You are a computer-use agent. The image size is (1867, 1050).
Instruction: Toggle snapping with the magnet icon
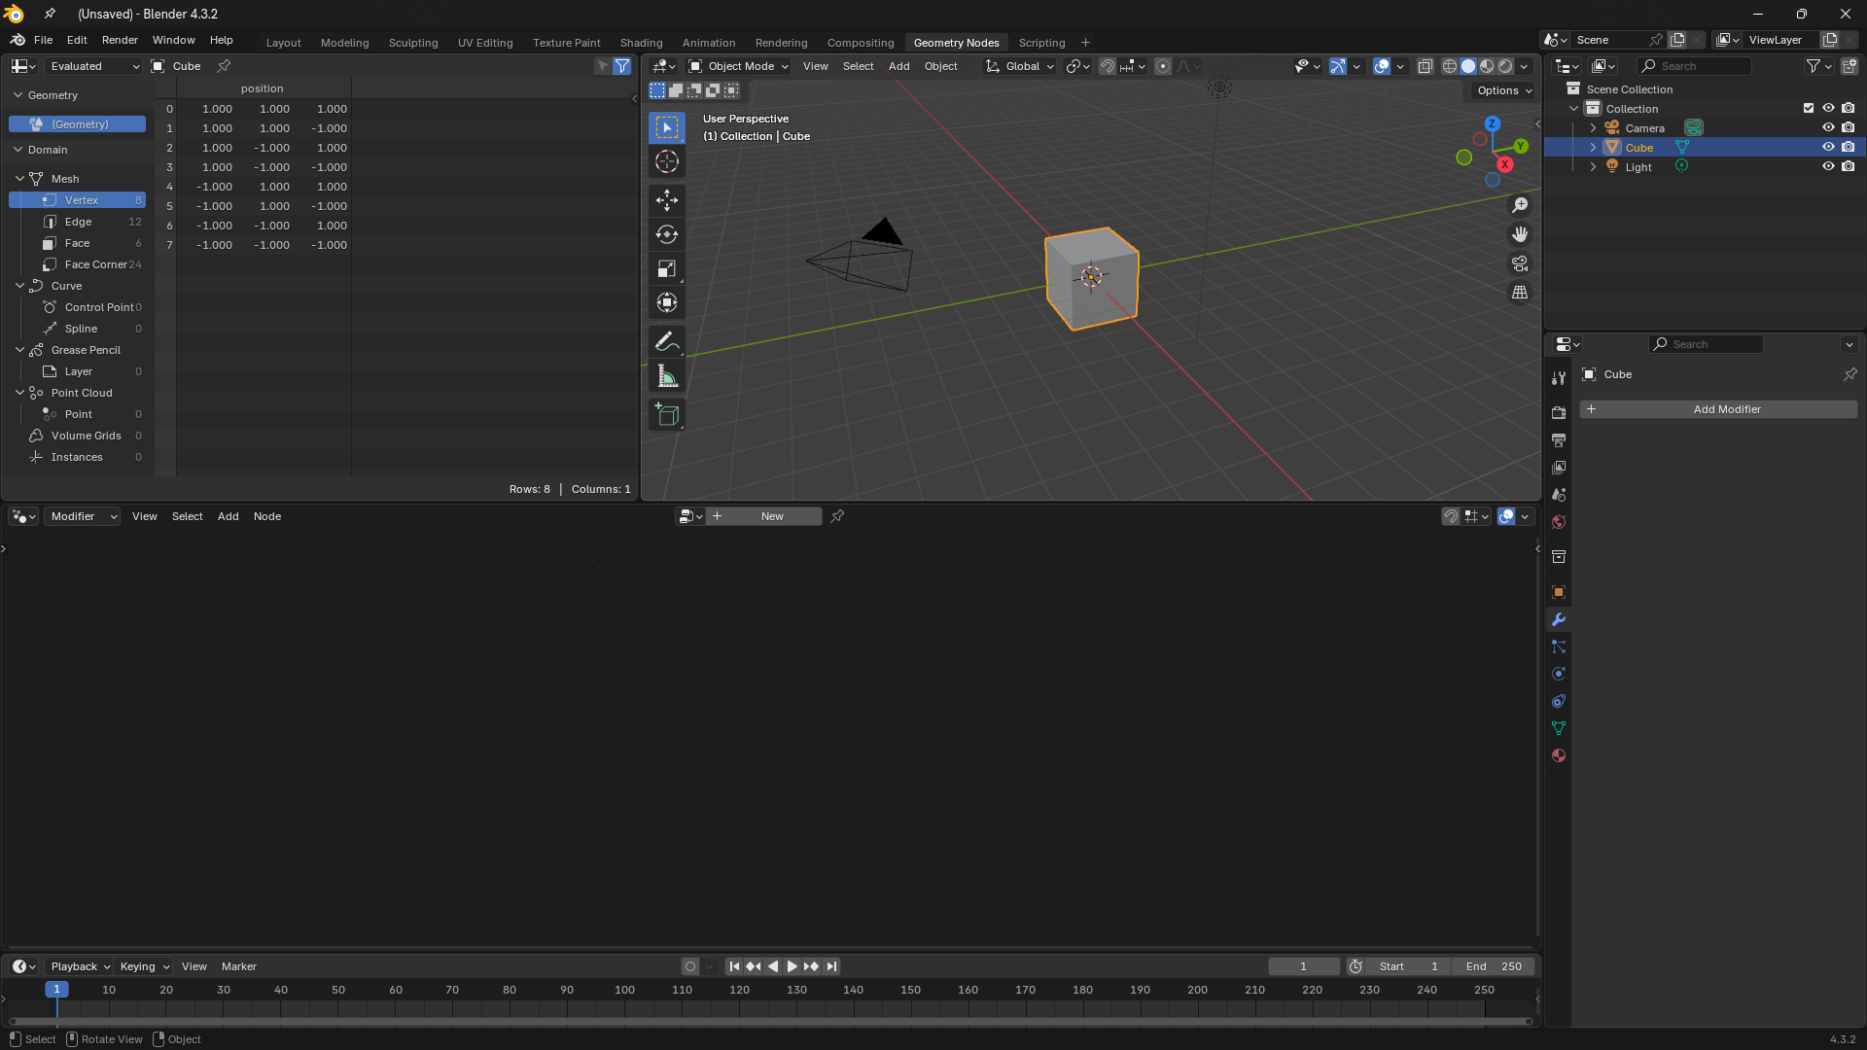click(1108, 66)
